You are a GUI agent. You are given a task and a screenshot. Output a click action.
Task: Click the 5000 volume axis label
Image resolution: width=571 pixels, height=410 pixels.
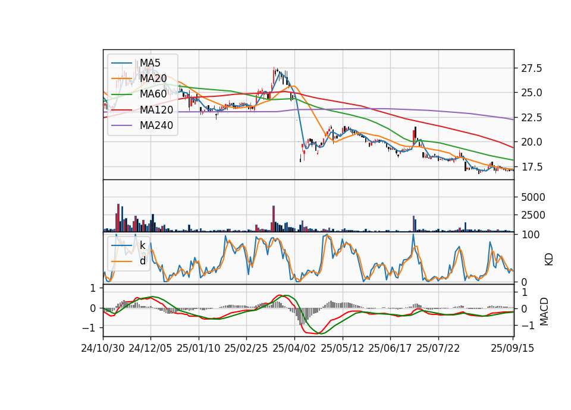coord(533,197)
